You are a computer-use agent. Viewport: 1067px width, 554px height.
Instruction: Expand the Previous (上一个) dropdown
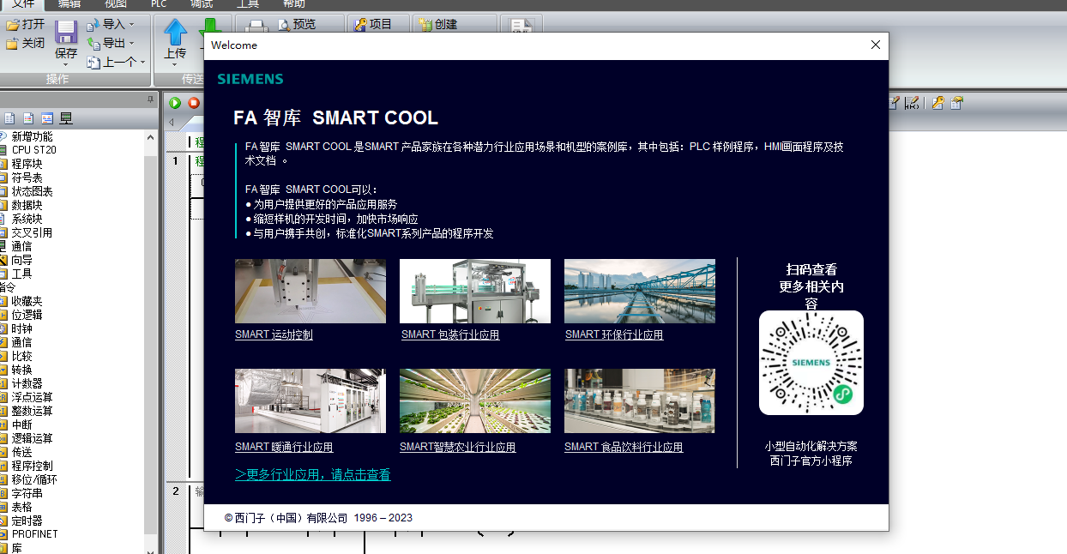click(x=142, y=63)
